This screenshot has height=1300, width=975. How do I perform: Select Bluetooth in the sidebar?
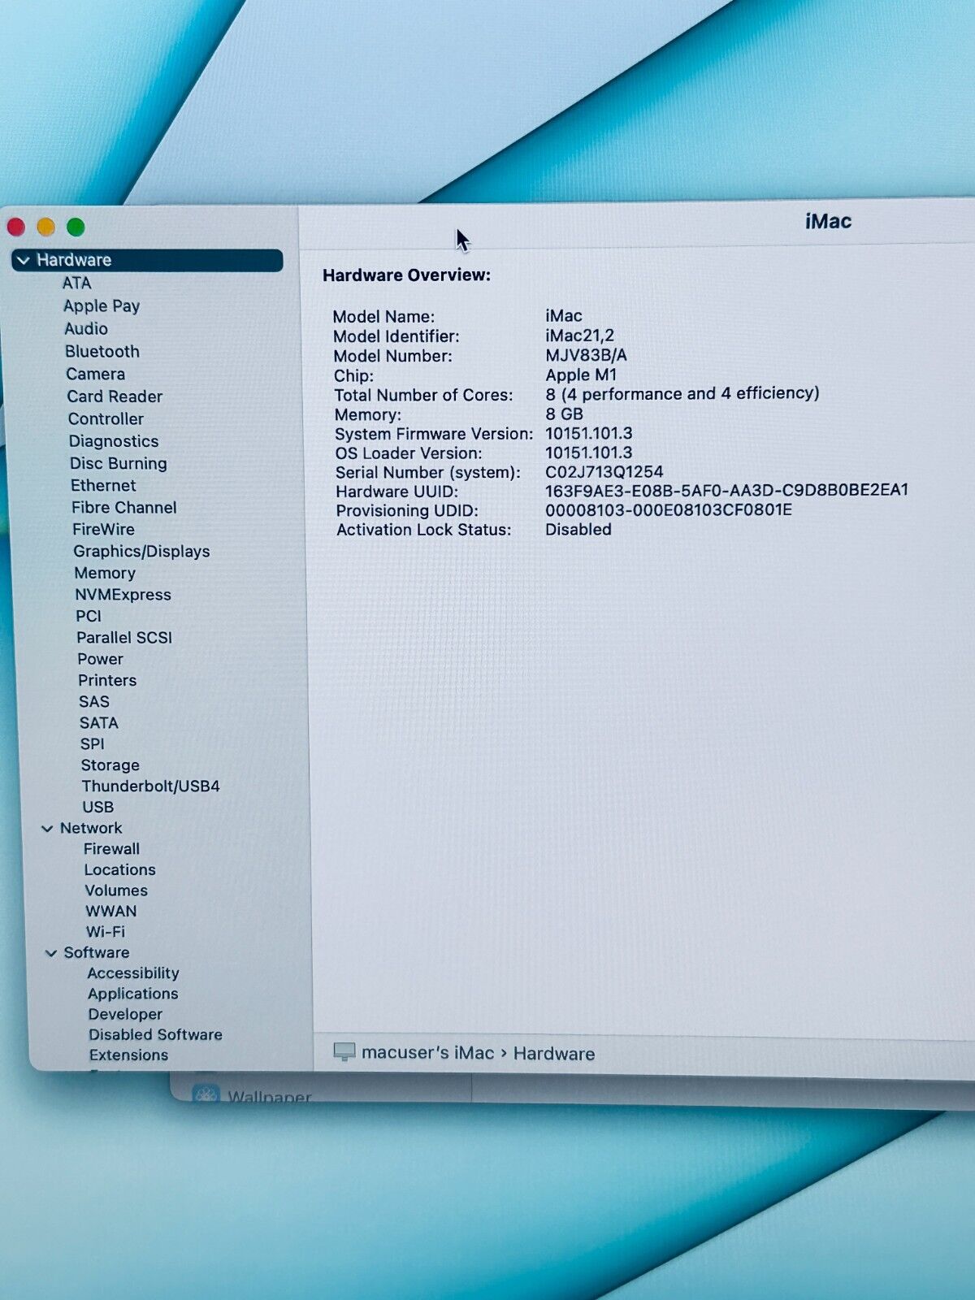102,351
